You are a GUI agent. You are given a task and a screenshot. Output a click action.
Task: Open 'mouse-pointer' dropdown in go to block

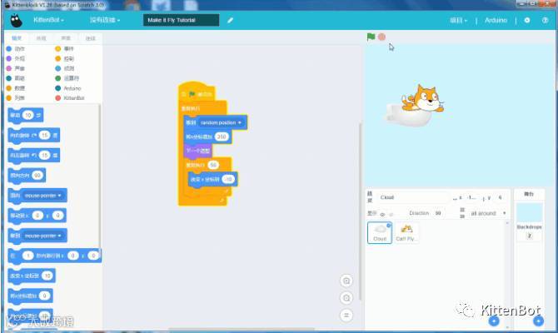tap(42, 236)
